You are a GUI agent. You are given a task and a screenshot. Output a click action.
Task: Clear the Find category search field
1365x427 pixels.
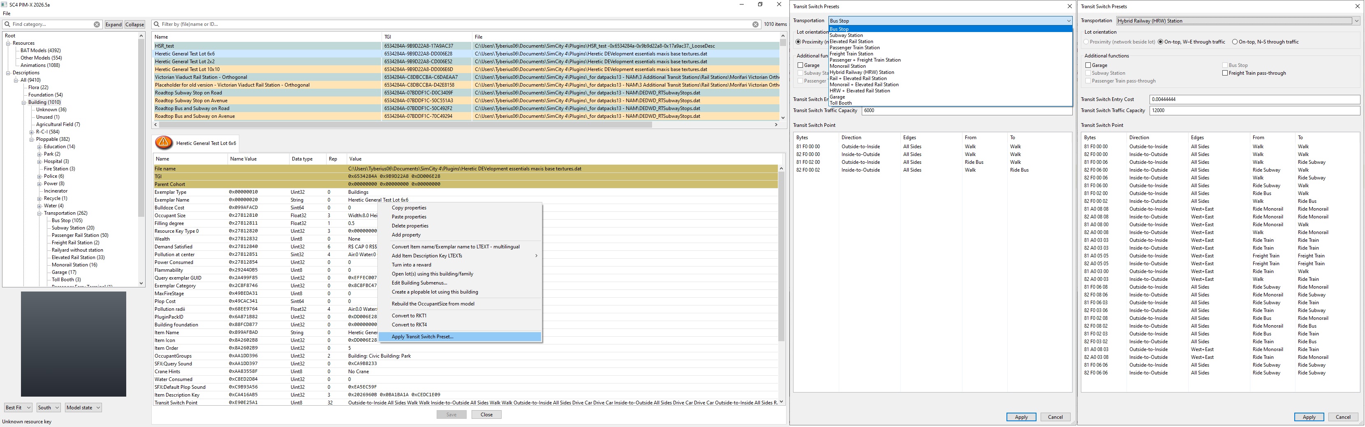(x=97, y=24)
